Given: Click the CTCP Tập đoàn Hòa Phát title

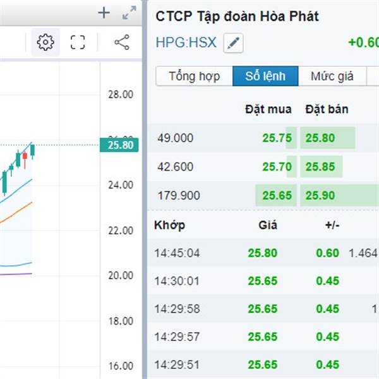Looking at the screenshot, I should 237,16.
